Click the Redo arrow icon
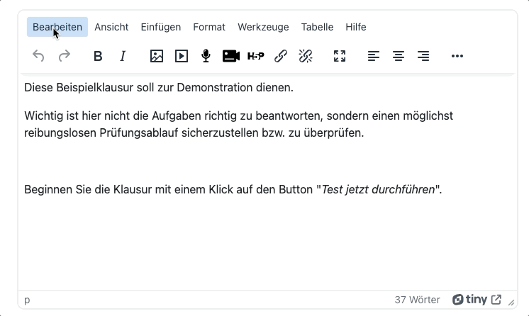The width and height of the screenshot is (529, 316). pos(65,56)
